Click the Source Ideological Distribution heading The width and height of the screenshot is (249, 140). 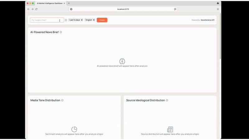[x=145, y=100]
